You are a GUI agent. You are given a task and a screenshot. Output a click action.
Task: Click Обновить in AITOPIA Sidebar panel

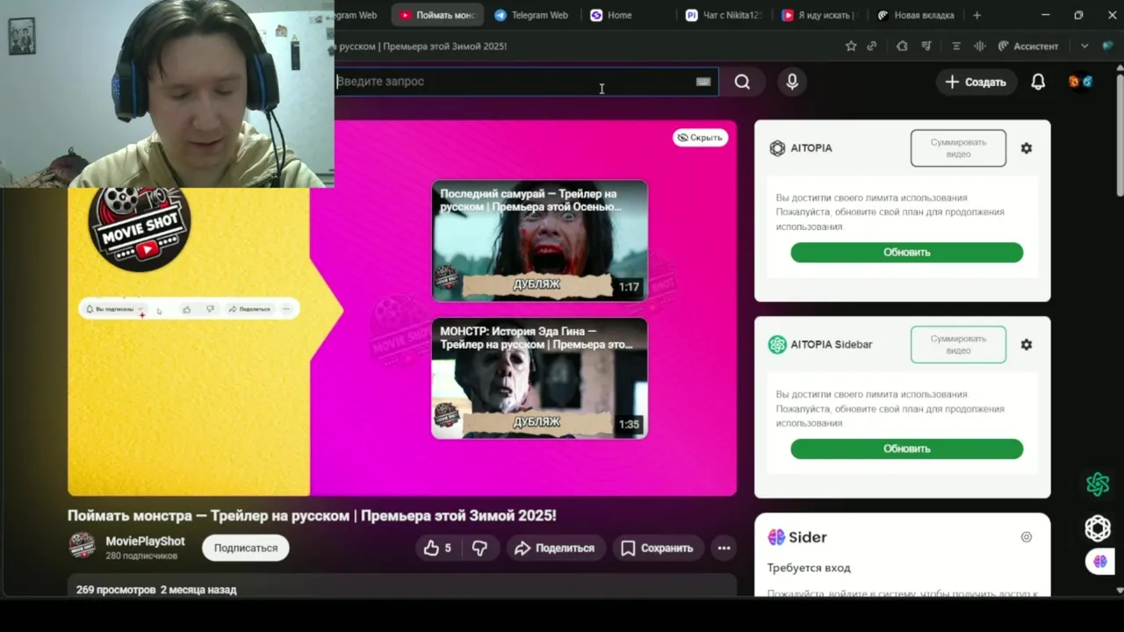point(906,449)
